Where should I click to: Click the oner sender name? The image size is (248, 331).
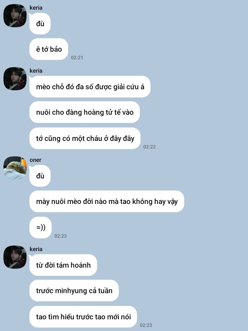[x=35, y=160]
